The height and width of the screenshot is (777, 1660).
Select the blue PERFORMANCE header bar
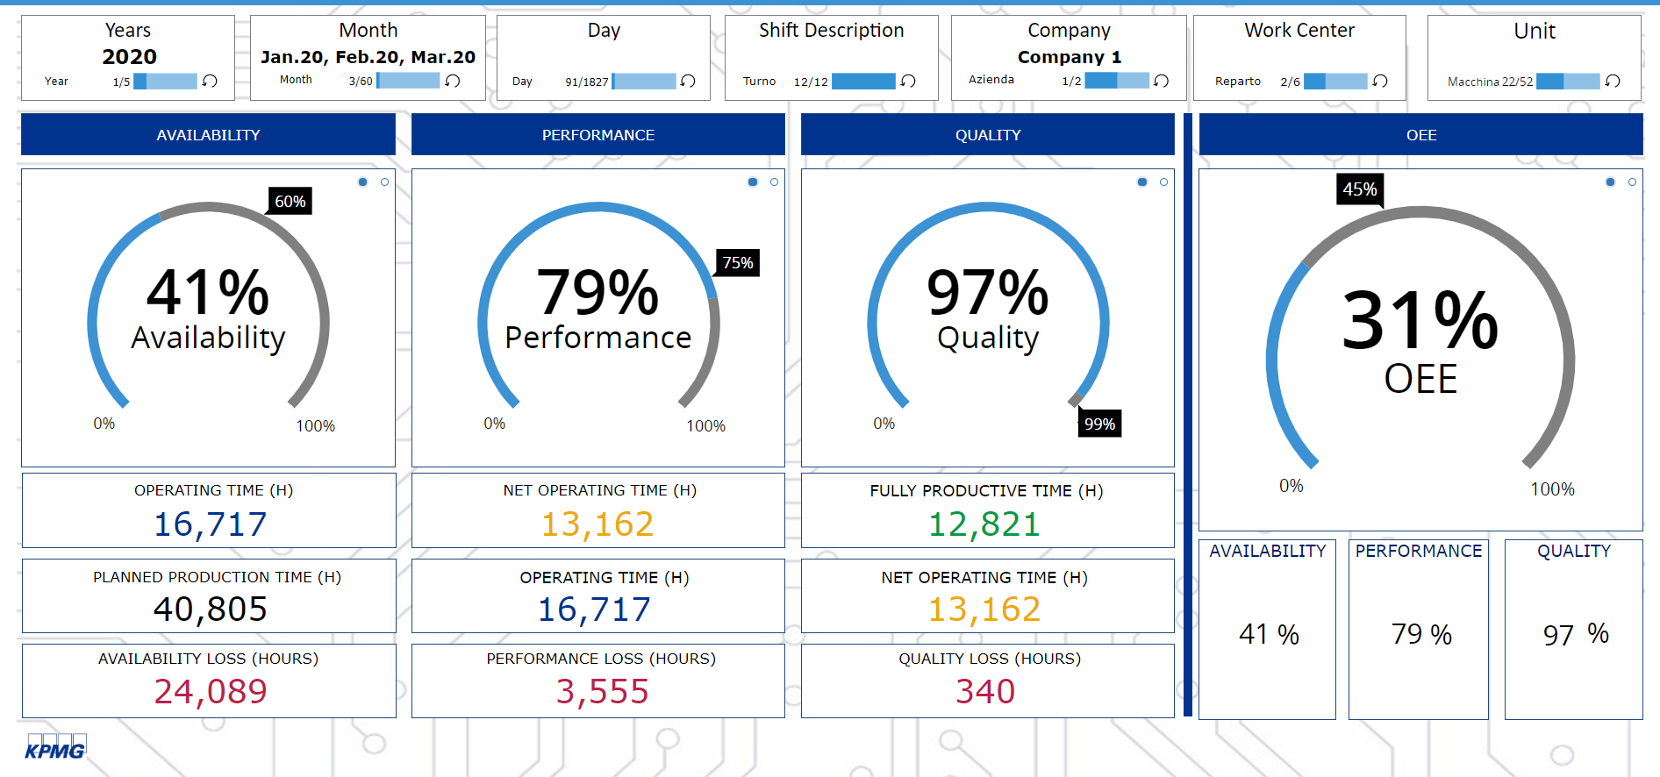click(x=597, y=135)
